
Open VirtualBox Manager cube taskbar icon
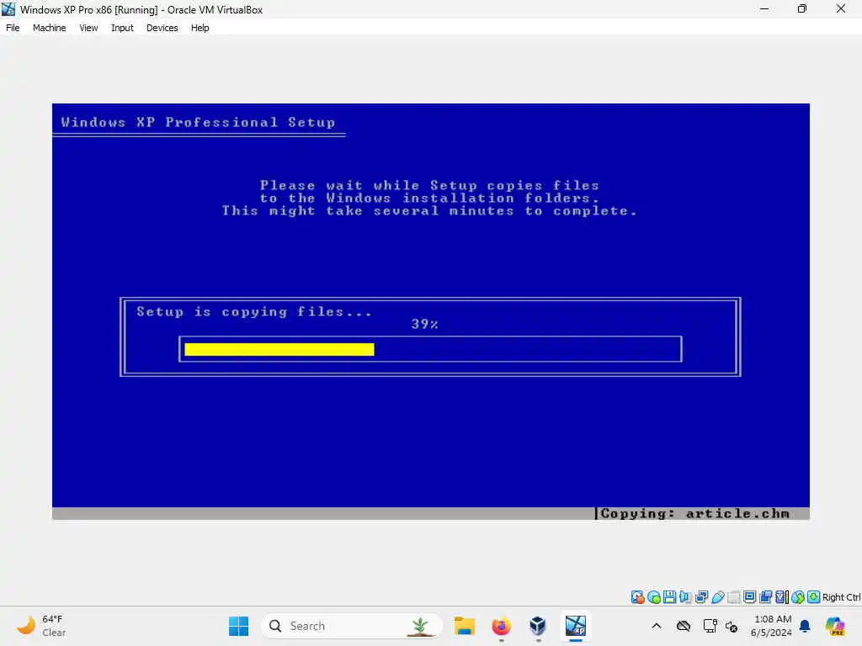tap(538, 626)
